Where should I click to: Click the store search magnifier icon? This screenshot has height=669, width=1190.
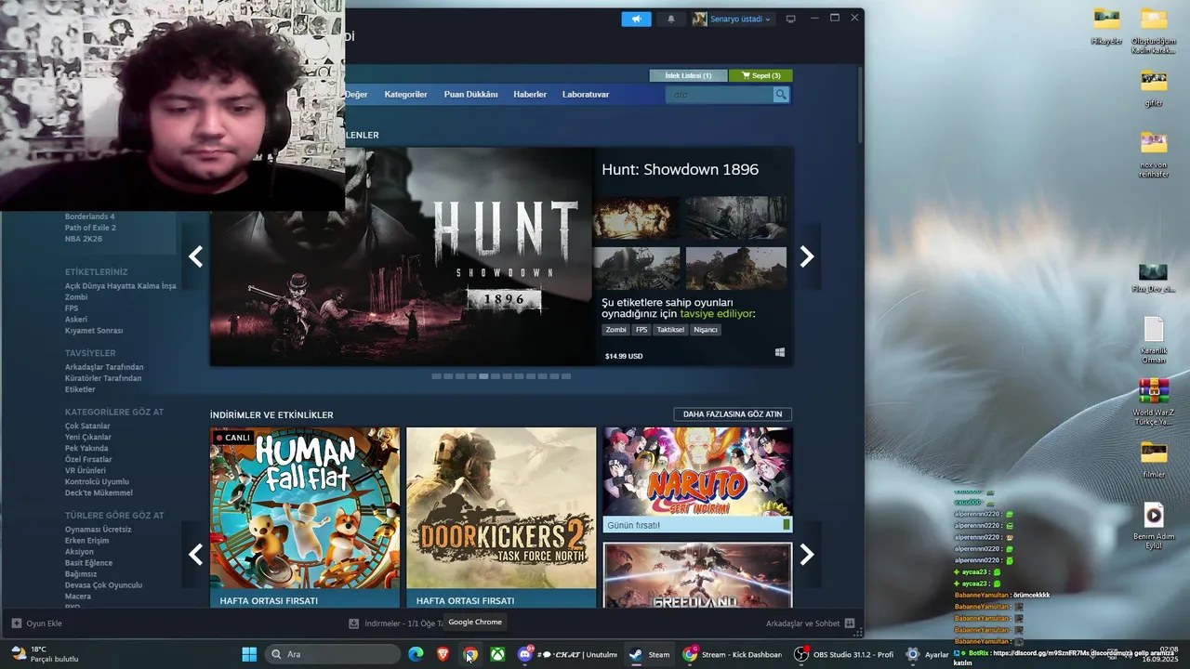point(781,95)
